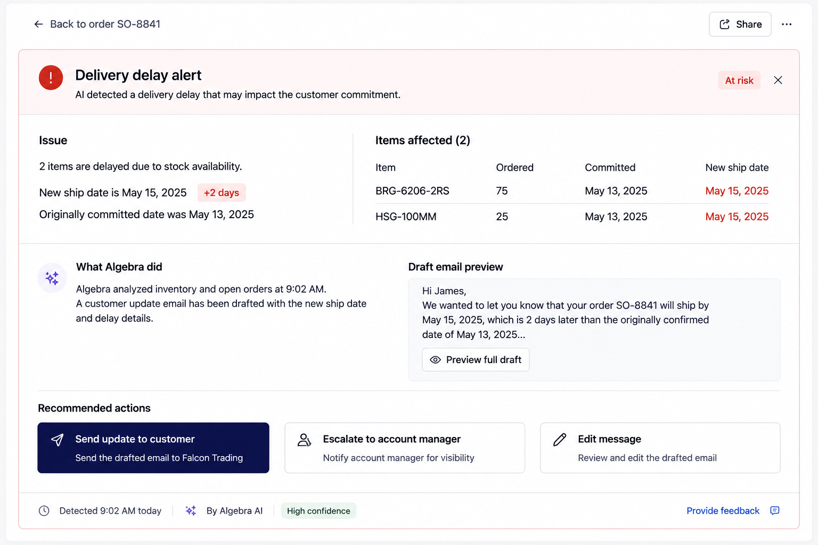The image size is (818, 545).
Task: Click committed date for BRG-6206-2RS
Action: [x=616, y=191]
